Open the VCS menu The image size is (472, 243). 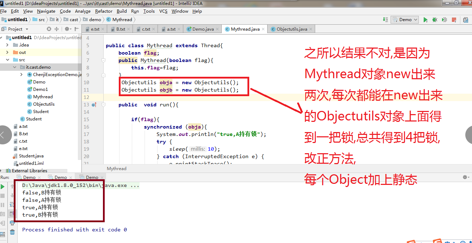tap(163, 11)
